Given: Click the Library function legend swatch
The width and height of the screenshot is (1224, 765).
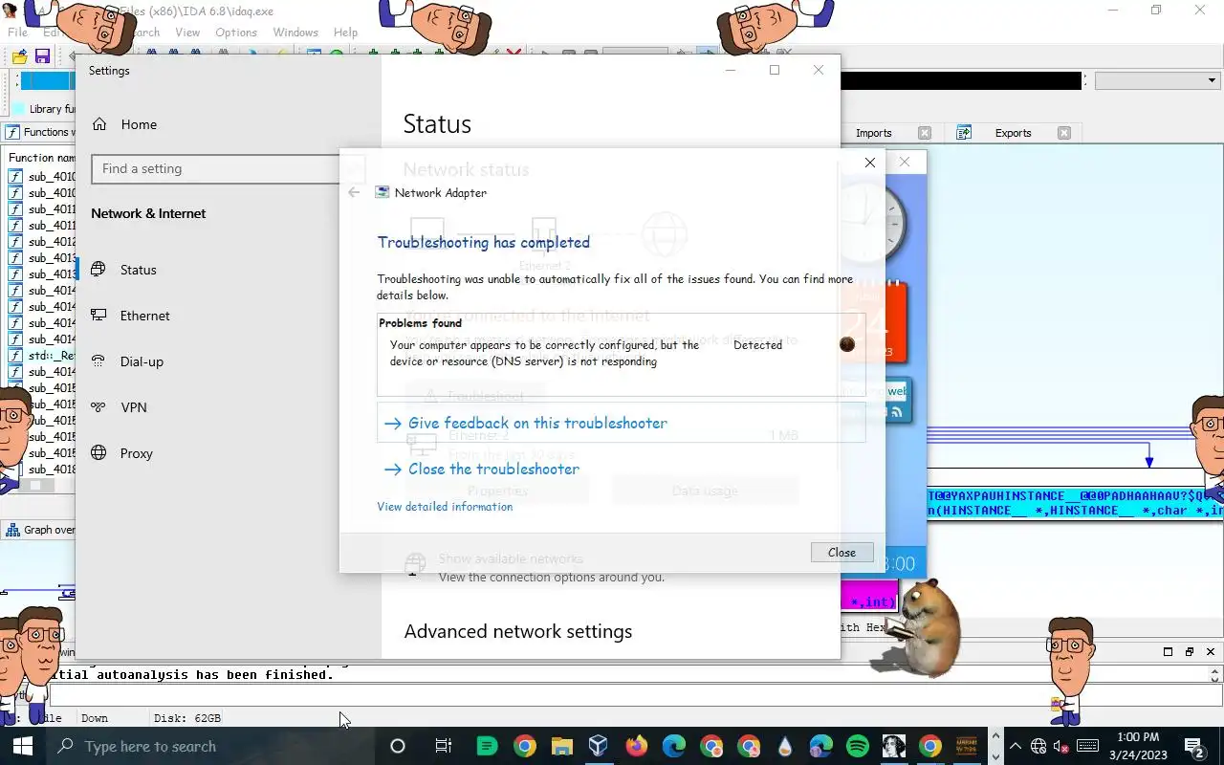Looking at the screenshot, I should coord(18,109).
